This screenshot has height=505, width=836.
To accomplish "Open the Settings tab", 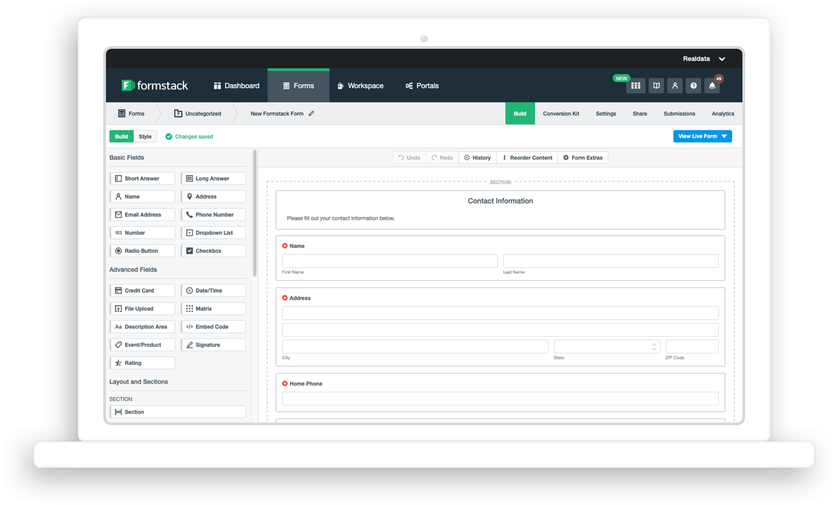I will point(606,113).
